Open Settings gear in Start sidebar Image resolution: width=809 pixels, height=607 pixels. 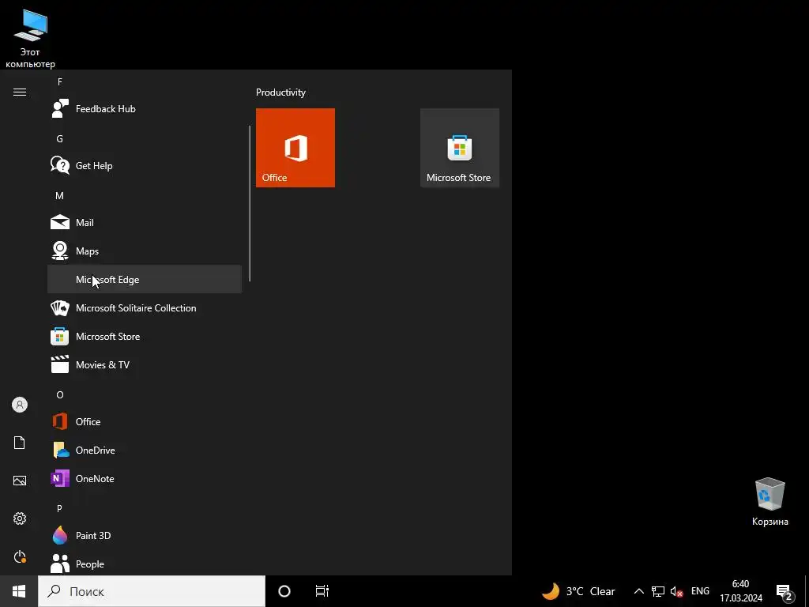click(x=20, y=518)
